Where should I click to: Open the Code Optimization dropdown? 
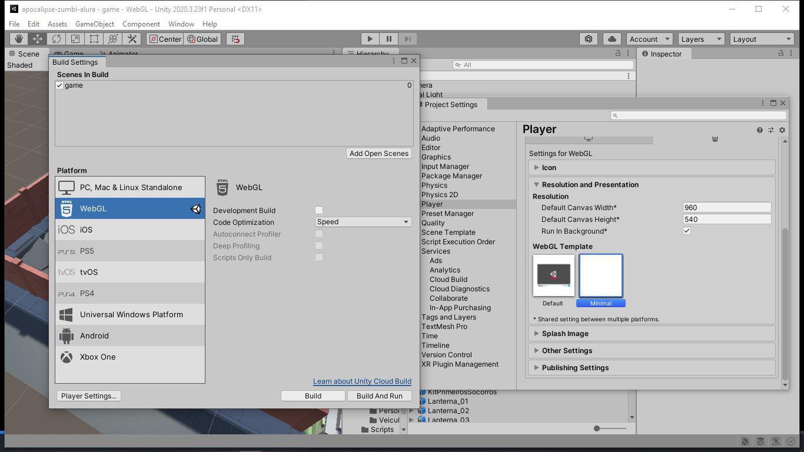tap(363, 222)
